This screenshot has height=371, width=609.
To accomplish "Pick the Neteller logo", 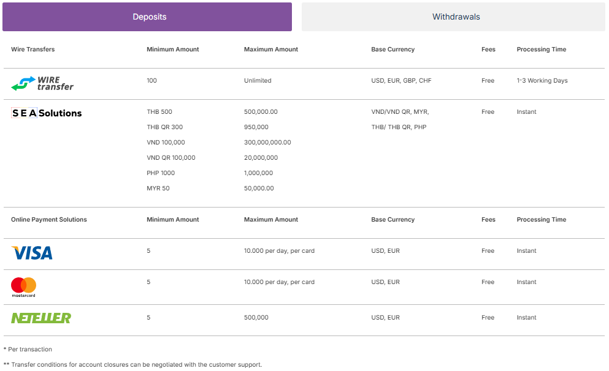I will [41, 318].
